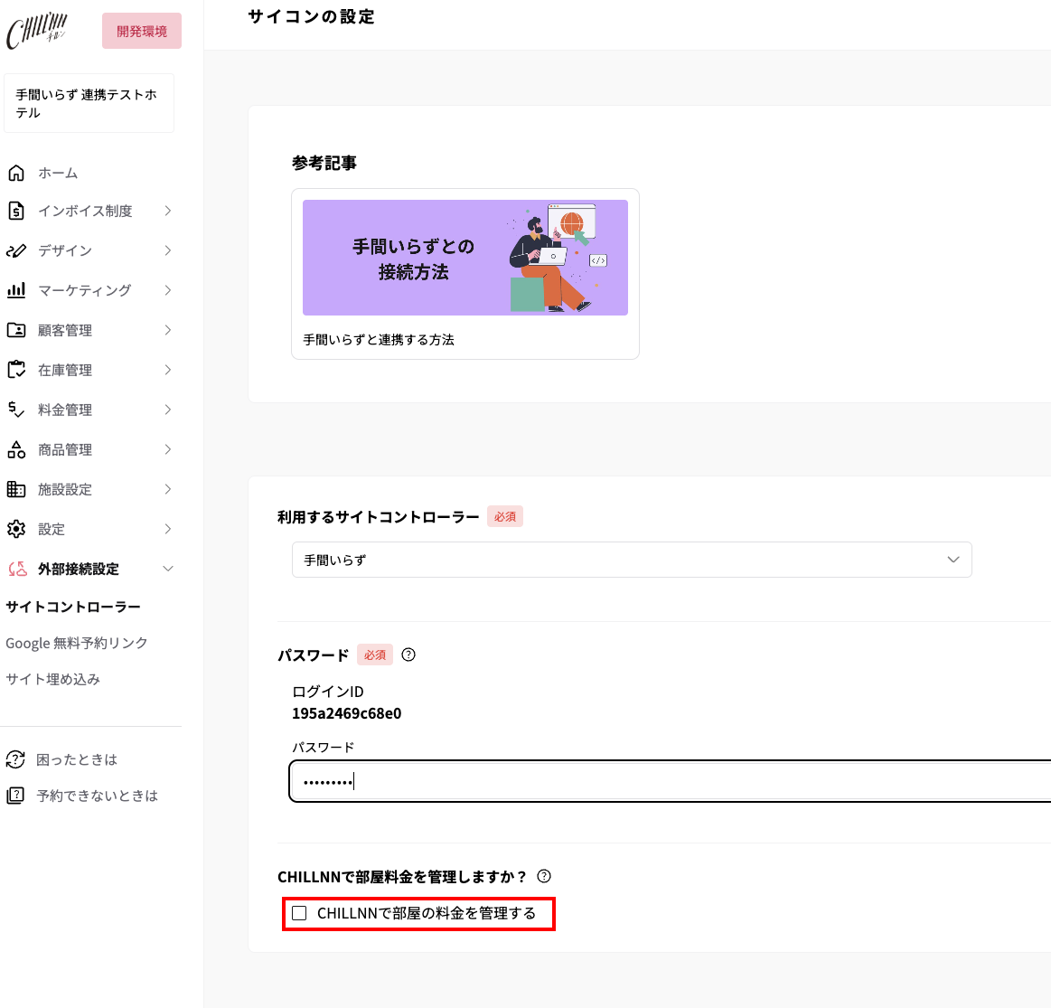Screen dimensions: 1051x1008
Task: Click the パスワード input field
Action: 671,781
